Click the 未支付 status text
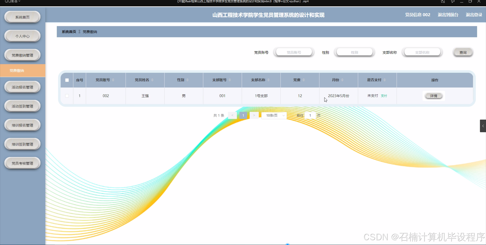The width and height of the screenshot is (486, 245). (373, 96)
